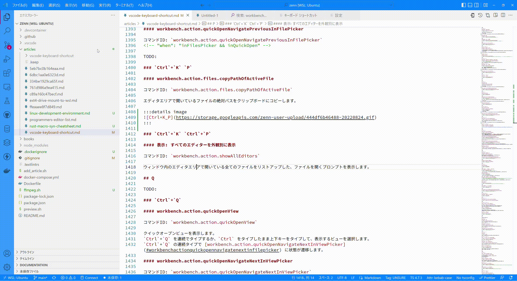Open the Testing flask view
The image size is (517, 281).
(7, 101)
